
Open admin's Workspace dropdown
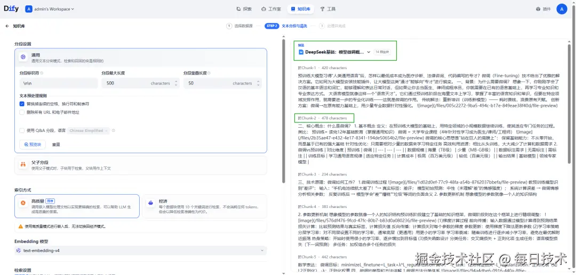(x=50, y=9)
